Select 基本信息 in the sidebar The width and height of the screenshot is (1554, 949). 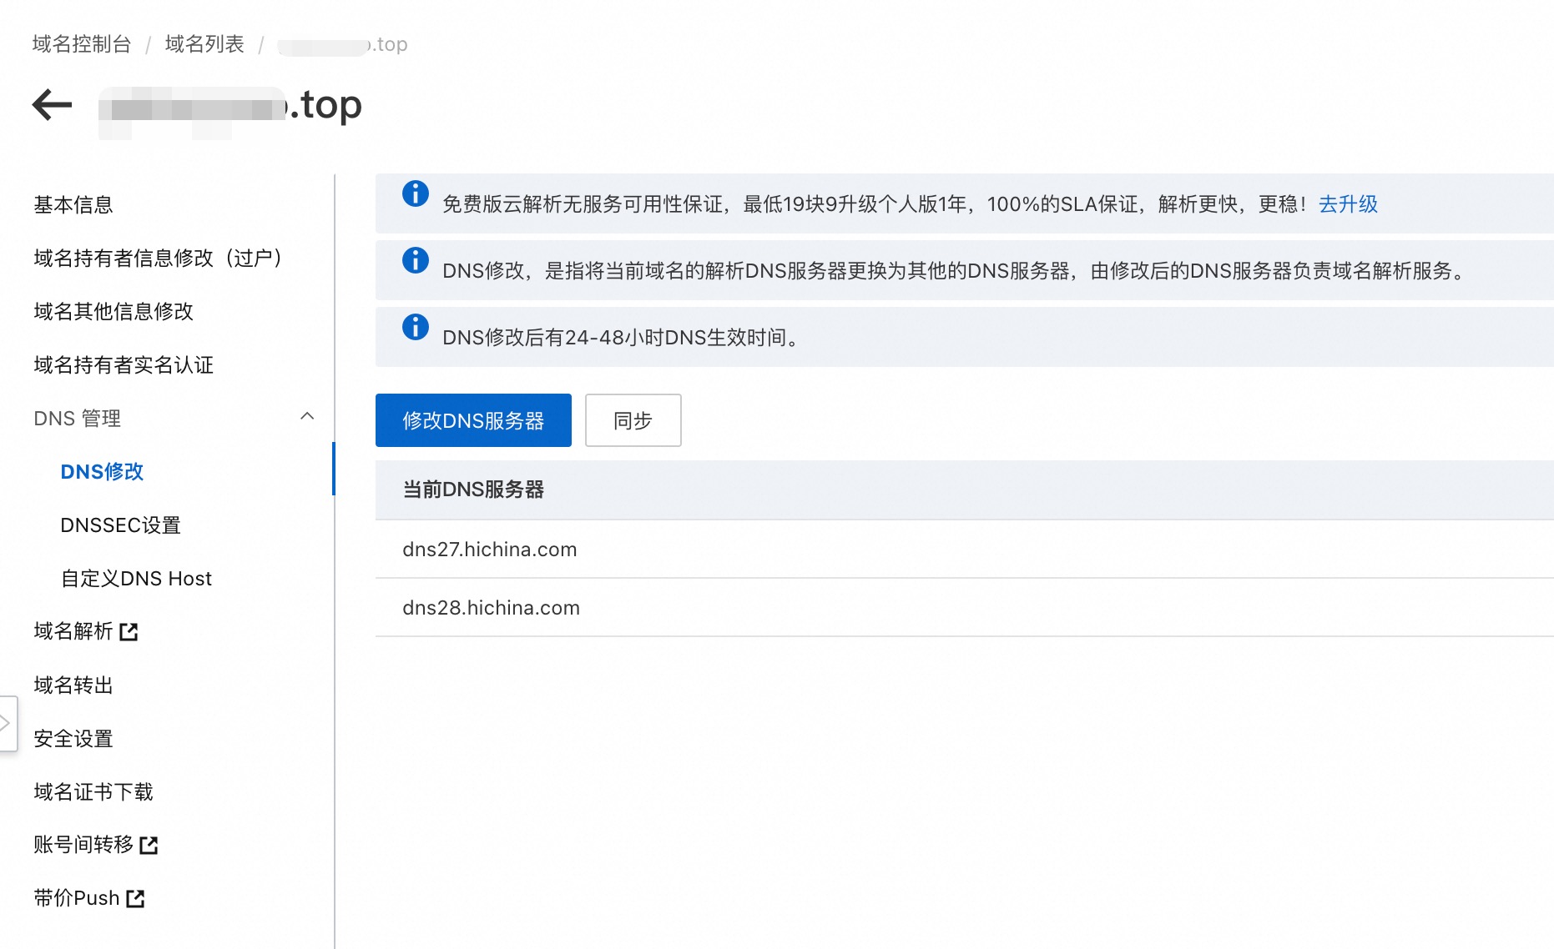pos(73,204)
